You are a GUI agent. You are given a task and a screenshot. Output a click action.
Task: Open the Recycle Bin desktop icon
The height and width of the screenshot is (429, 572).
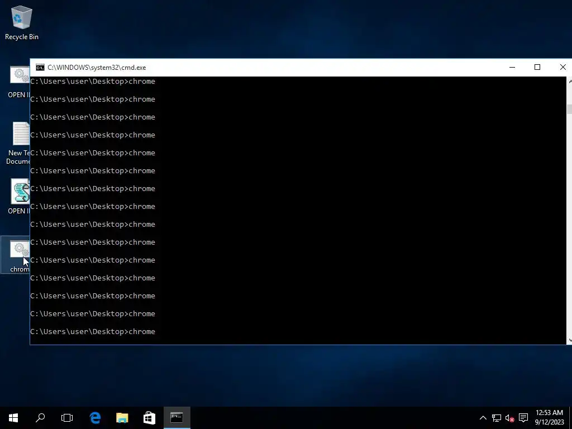[x=22, y=22]
